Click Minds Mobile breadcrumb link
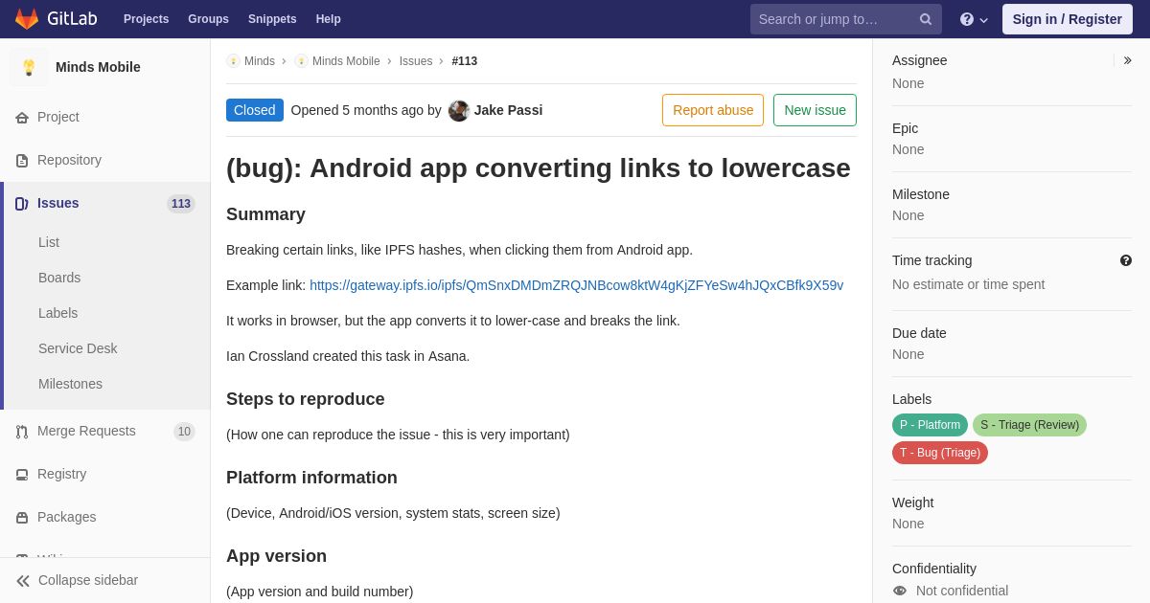The width and height of the screenshot is (1150, 603). 346,61
